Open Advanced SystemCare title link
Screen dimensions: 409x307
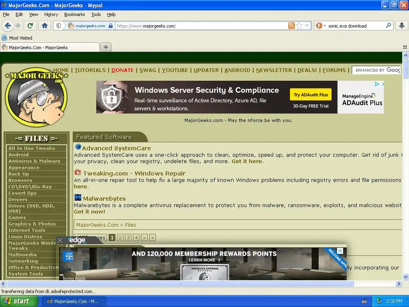tap(116, 148)
